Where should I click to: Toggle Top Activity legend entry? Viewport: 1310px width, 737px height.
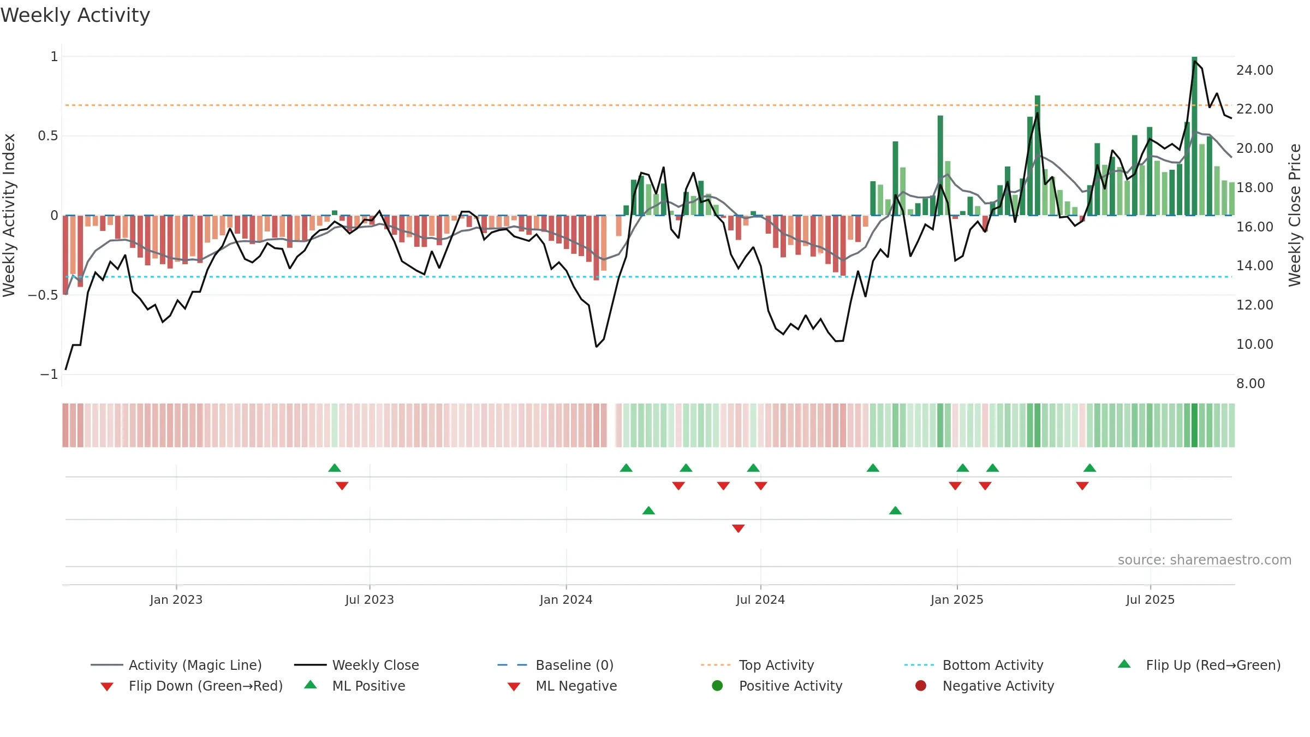tap(758, 665)
